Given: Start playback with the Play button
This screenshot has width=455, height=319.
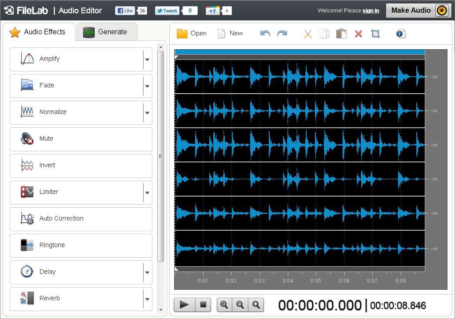Looking at the screenshot, I should [x=184, y=304].
